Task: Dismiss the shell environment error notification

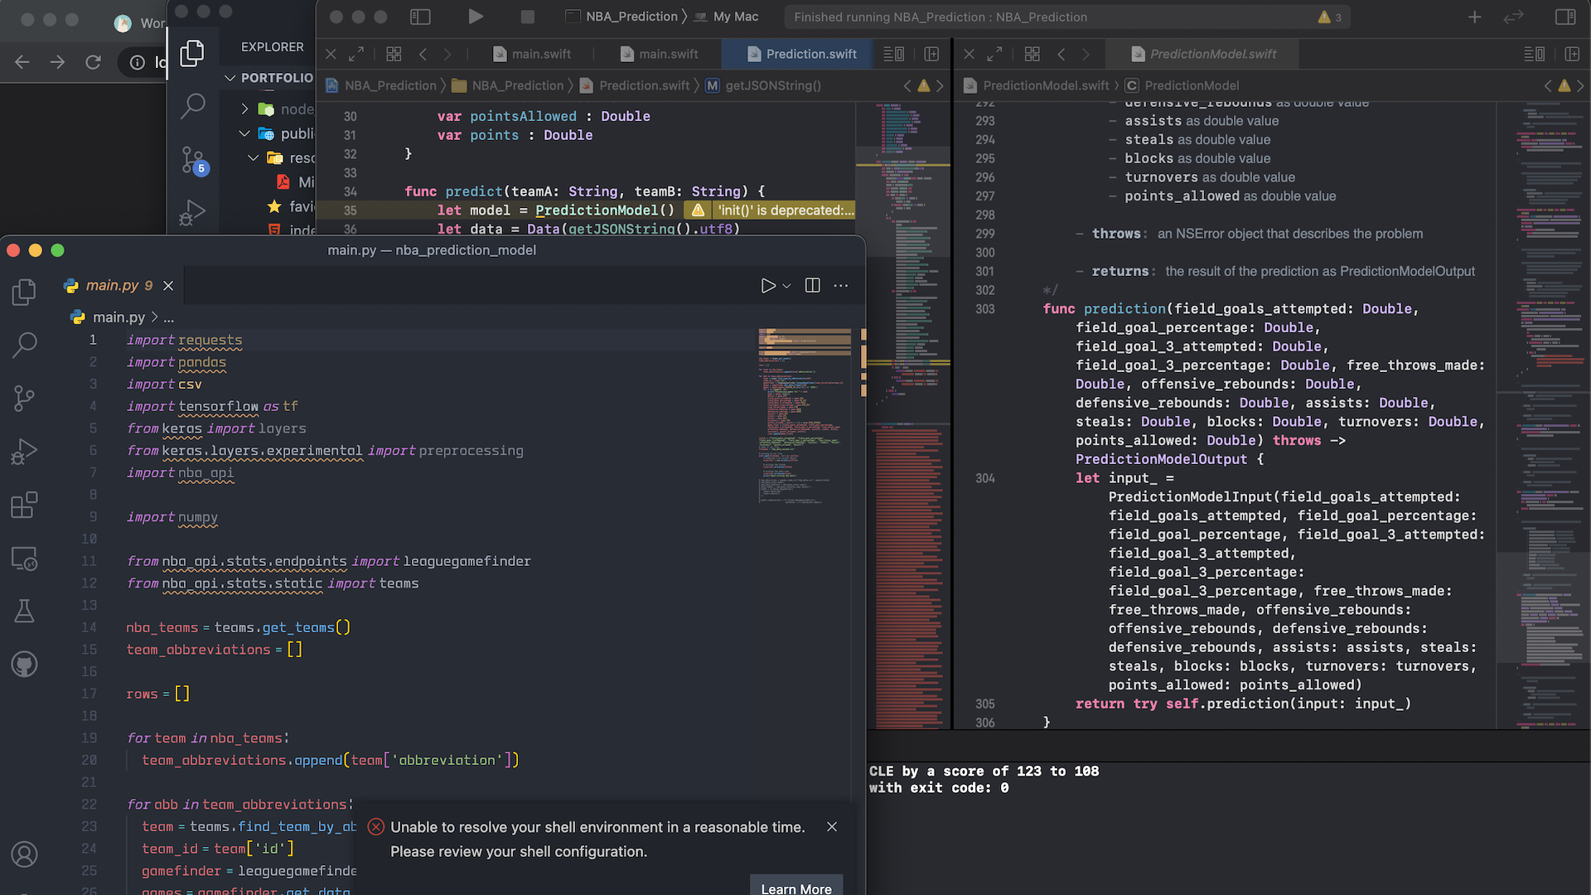Action: (832, 827)
